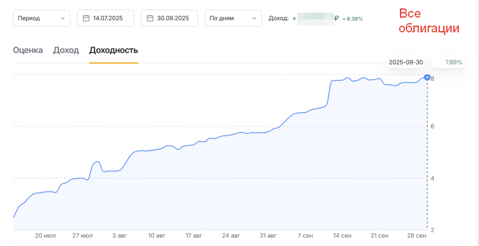Switch to the Доход tab
The width and height of the screenshot is (479, 246).
point(66,51)
